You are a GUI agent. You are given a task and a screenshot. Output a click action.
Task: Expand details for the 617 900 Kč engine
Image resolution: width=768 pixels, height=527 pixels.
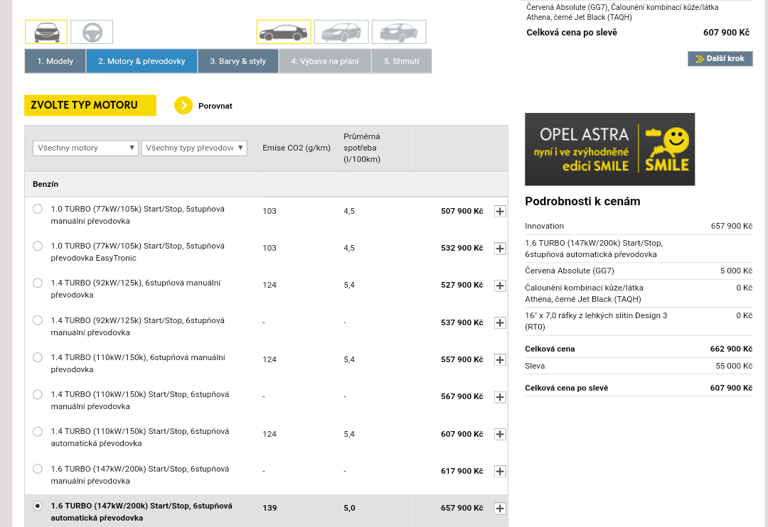click(x=500, y=471)
